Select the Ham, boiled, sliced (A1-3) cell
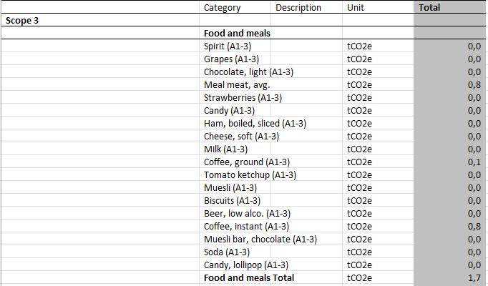 [x=255, y=124]
